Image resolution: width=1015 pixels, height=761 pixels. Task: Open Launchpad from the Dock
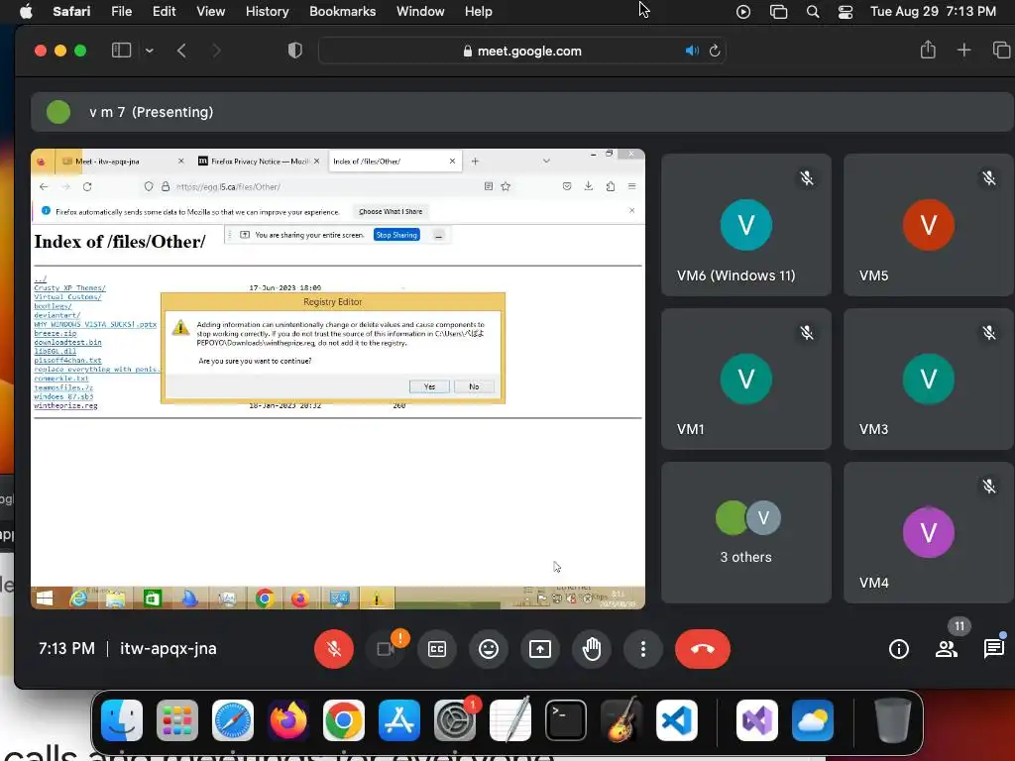[176, 720]
